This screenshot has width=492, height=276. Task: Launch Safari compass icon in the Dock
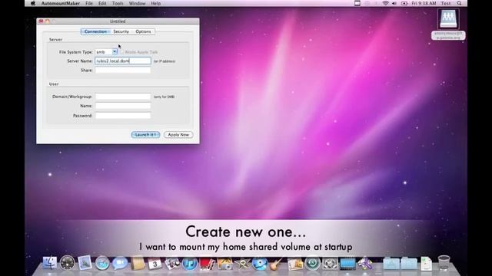102,263
